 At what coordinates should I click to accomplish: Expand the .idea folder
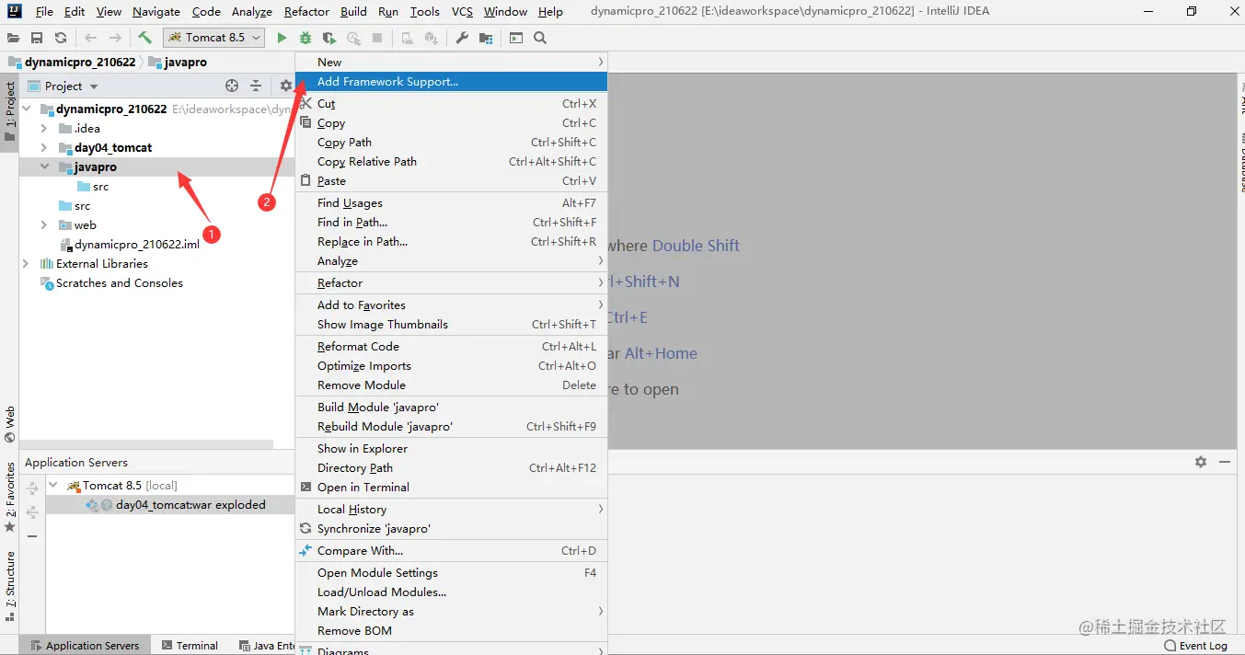(x=43, y=128)
